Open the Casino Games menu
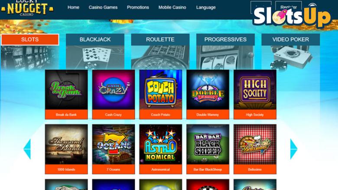Screen dimensions: 338x190 [103, 7]
